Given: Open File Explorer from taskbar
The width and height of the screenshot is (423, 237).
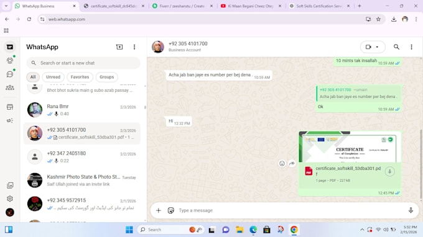Looking at the screenshot, I should point(239,230).
